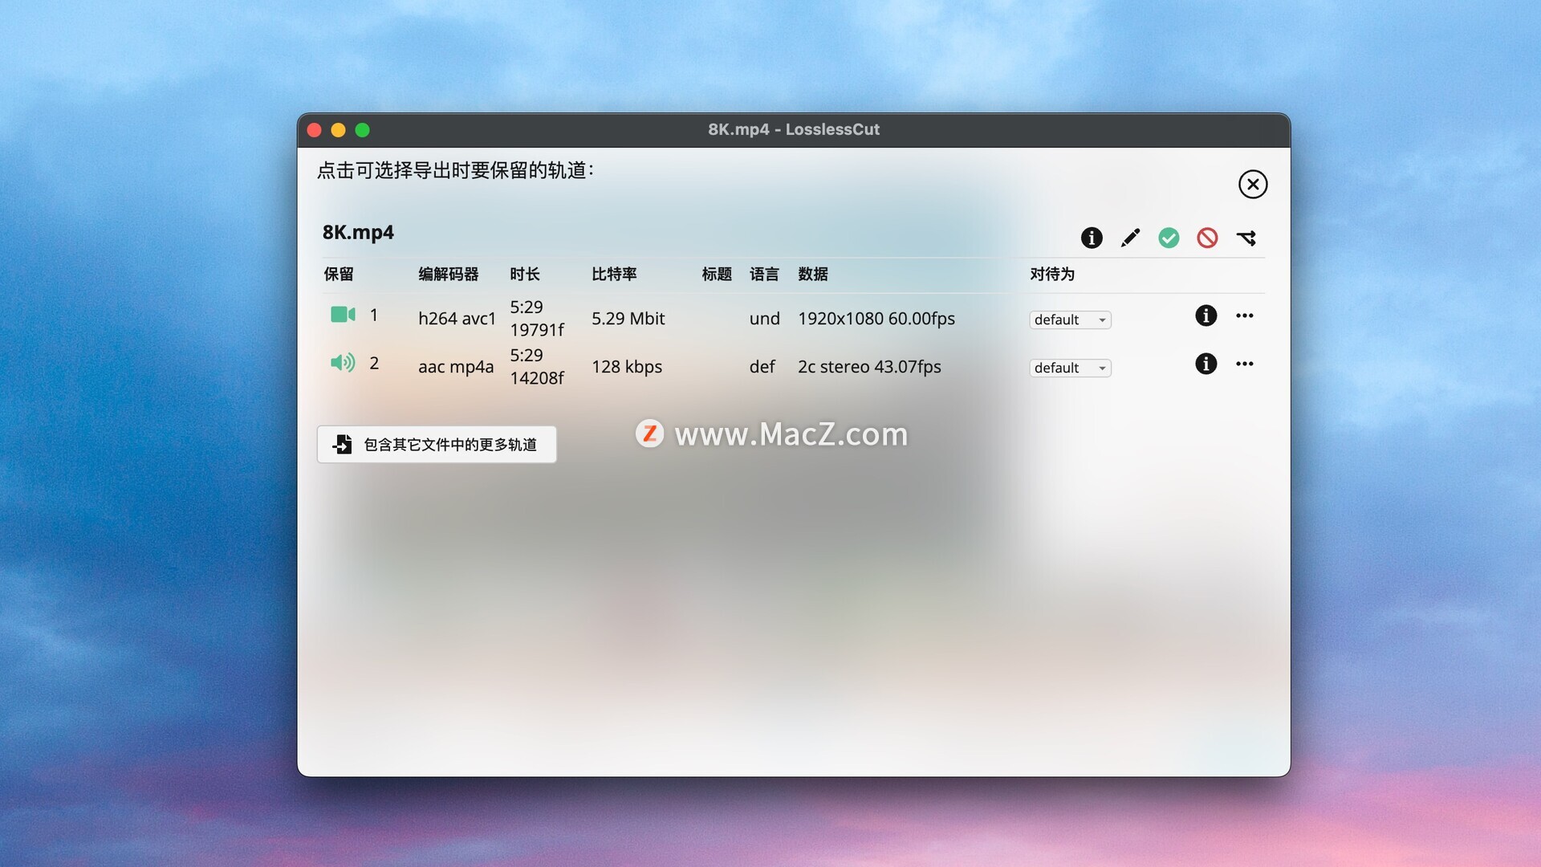Toggle the audio track 2 keep icon

point(343,363)
